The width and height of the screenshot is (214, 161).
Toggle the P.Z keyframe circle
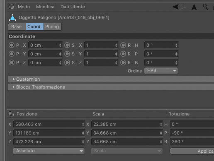tap(12, 62)
